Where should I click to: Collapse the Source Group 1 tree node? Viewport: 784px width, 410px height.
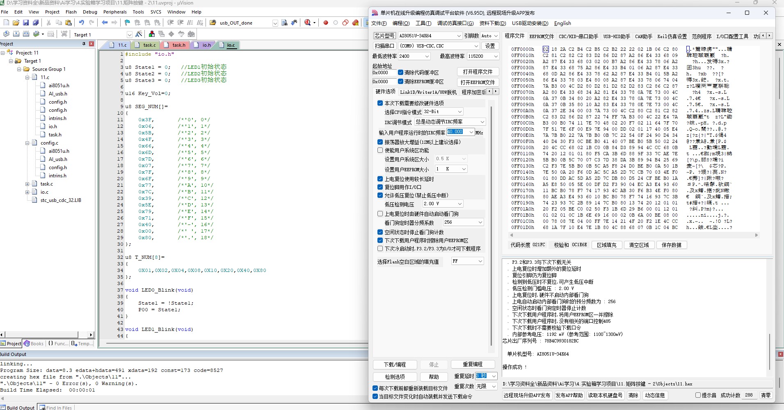point(19,69)
